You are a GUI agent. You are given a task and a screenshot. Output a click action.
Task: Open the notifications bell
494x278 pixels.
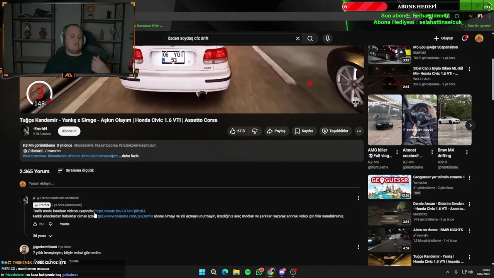tap(465, 38)
